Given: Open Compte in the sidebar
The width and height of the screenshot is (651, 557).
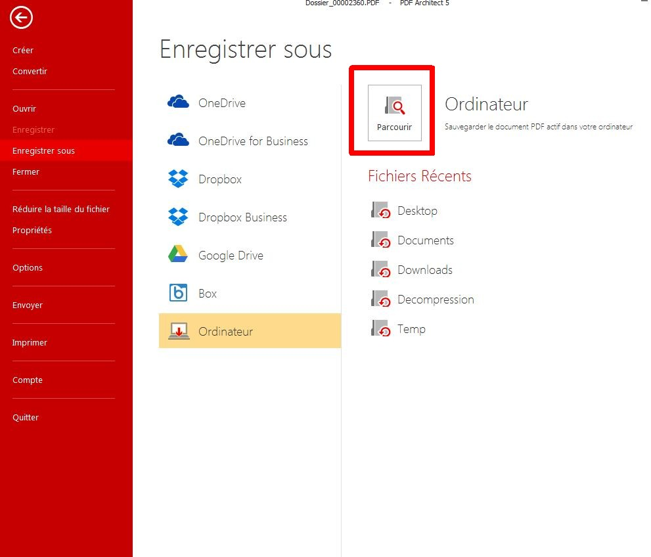Looking at the screenshot, I should [x=28, y=380].
